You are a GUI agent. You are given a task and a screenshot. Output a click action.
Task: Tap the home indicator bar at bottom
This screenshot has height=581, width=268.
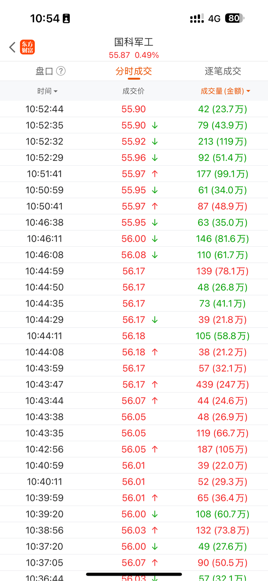pos(134,574)
